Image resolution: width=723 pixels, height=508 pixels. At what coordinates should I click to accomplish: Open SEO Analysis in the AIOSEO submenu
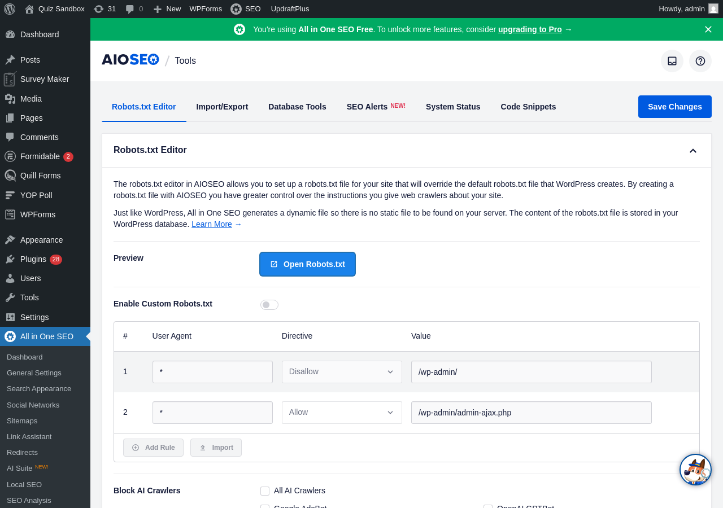pos(29,501)
